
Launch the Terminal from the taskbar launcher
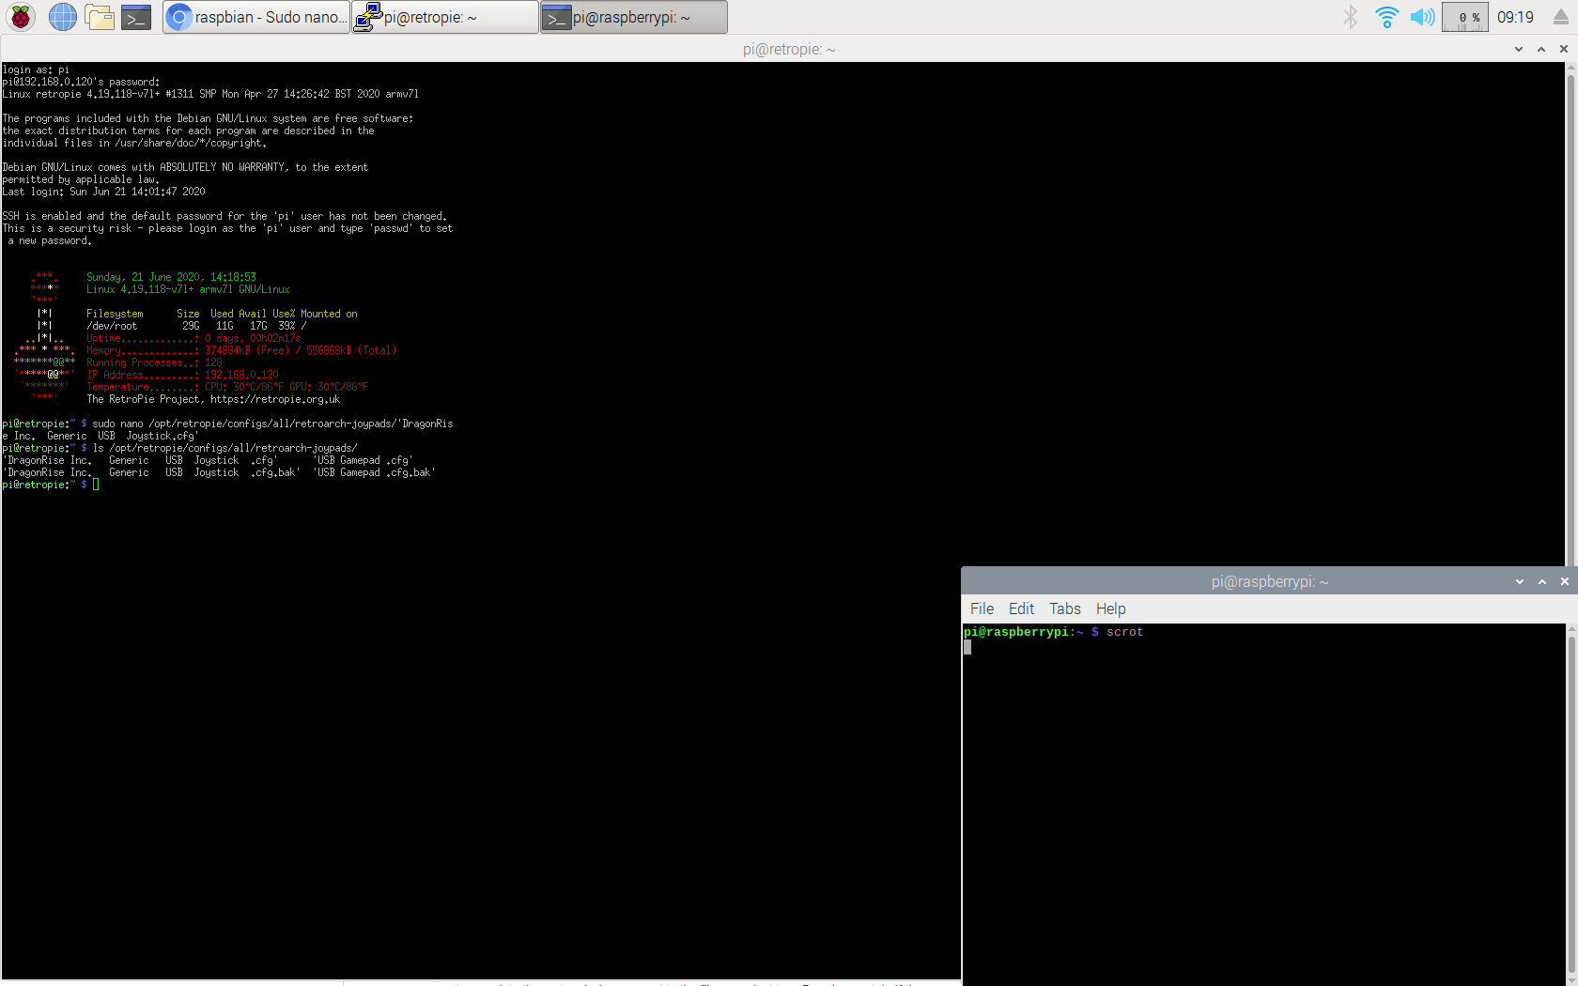[136, 17]
